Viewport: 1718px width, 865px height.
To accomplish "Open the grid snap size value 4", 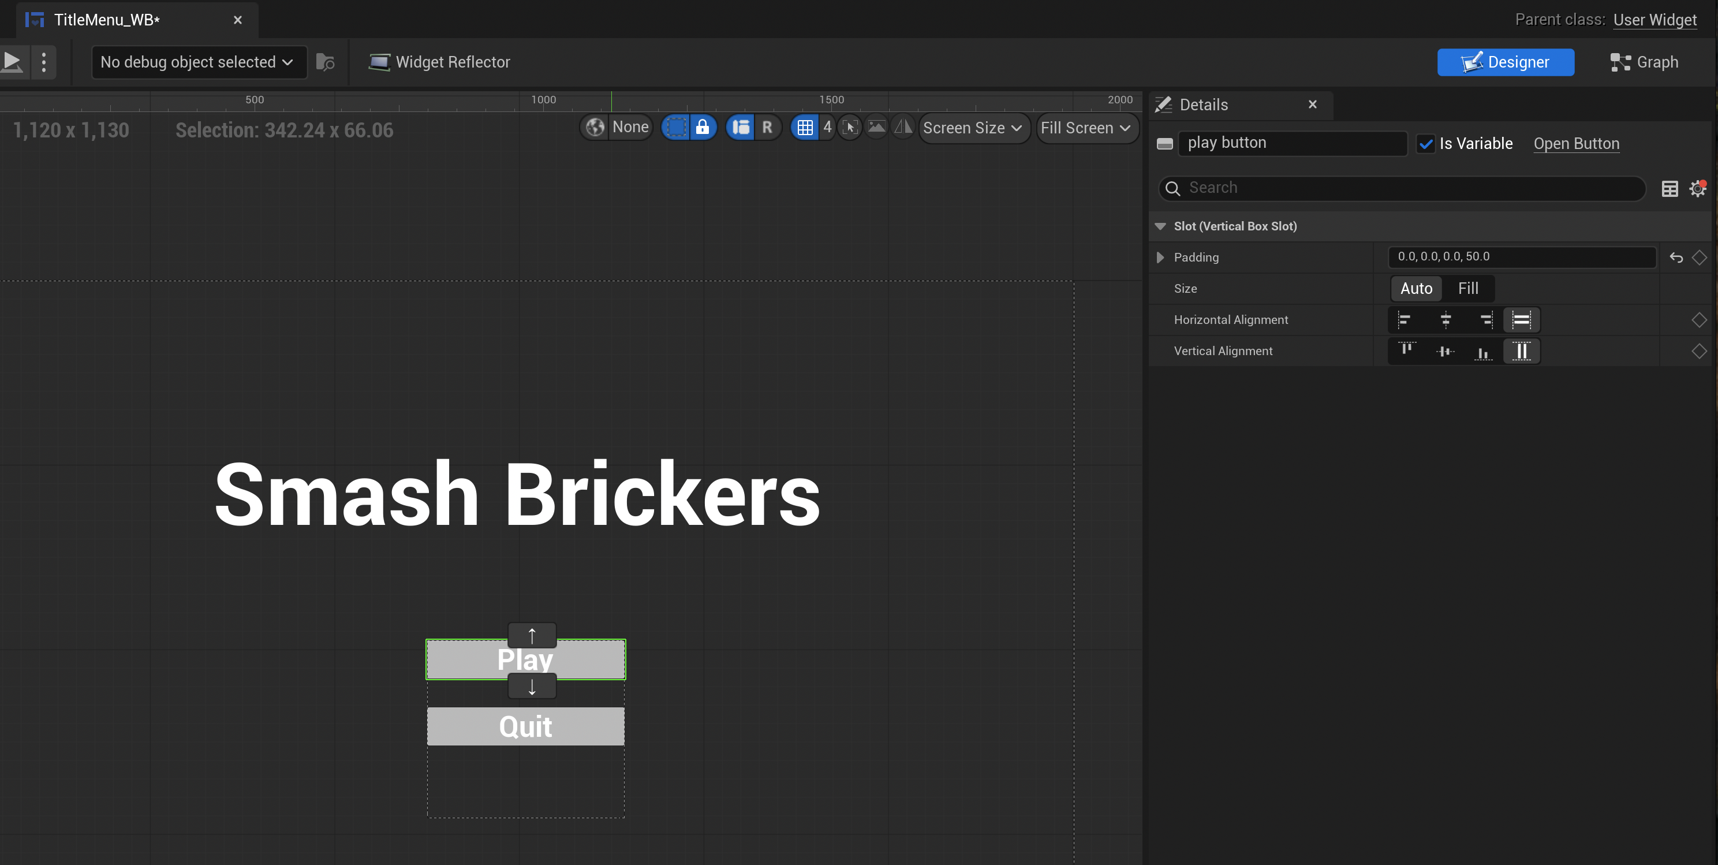I will pyautogui.click(x=827, y=126).
